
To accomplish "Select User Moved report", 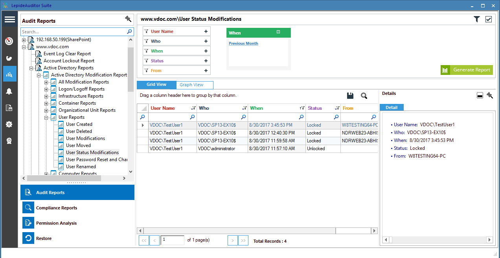I will [x=78, y=145].
